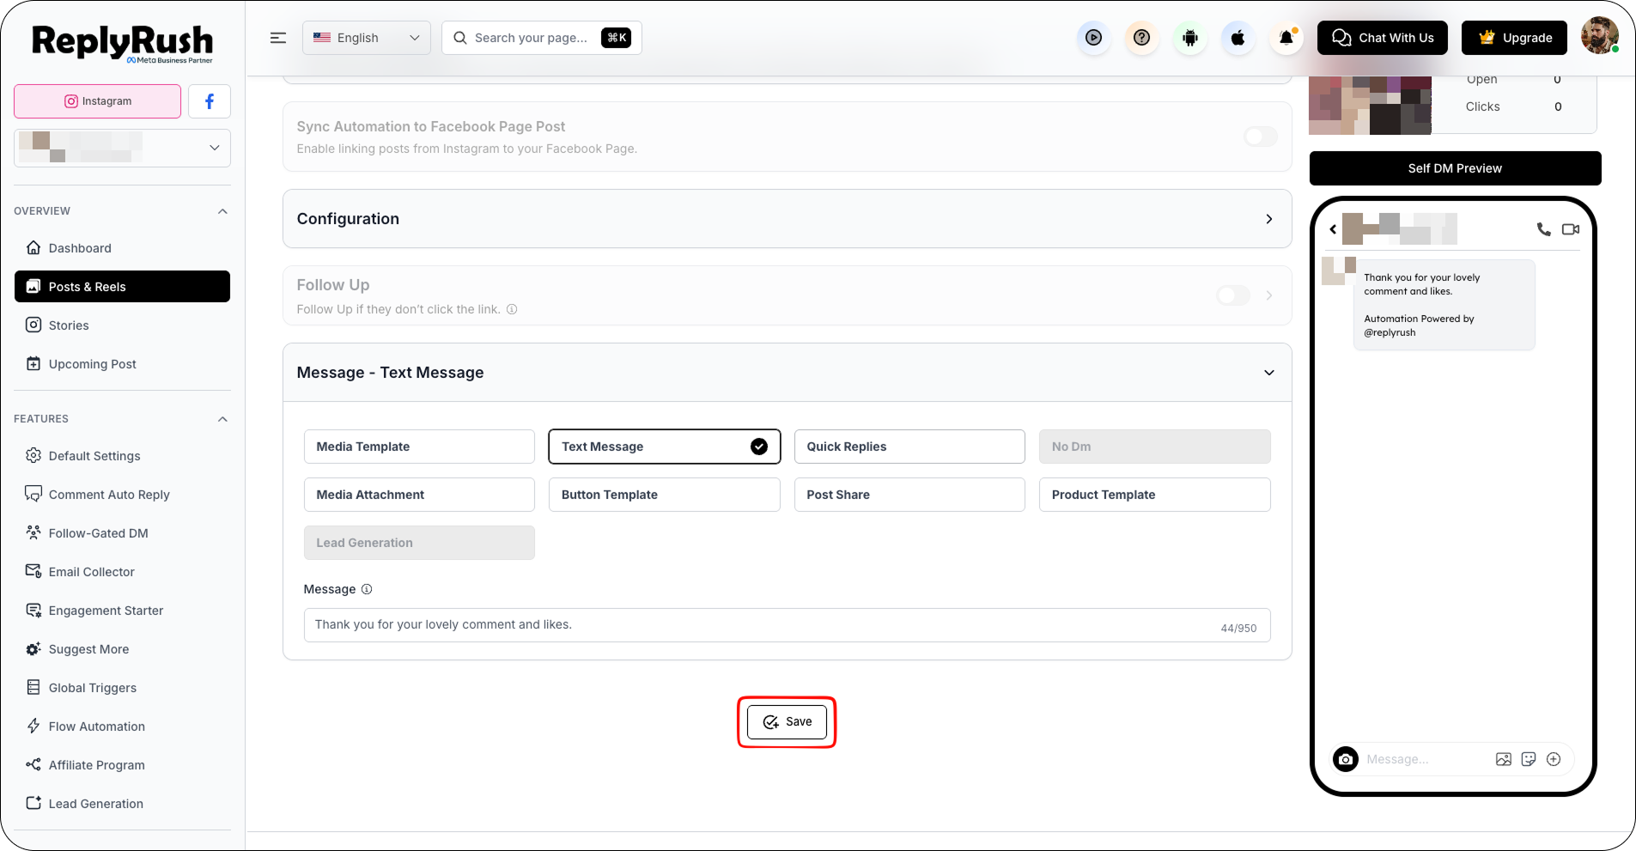
Task: Open the Android app icon
Action: (1189, 38)
